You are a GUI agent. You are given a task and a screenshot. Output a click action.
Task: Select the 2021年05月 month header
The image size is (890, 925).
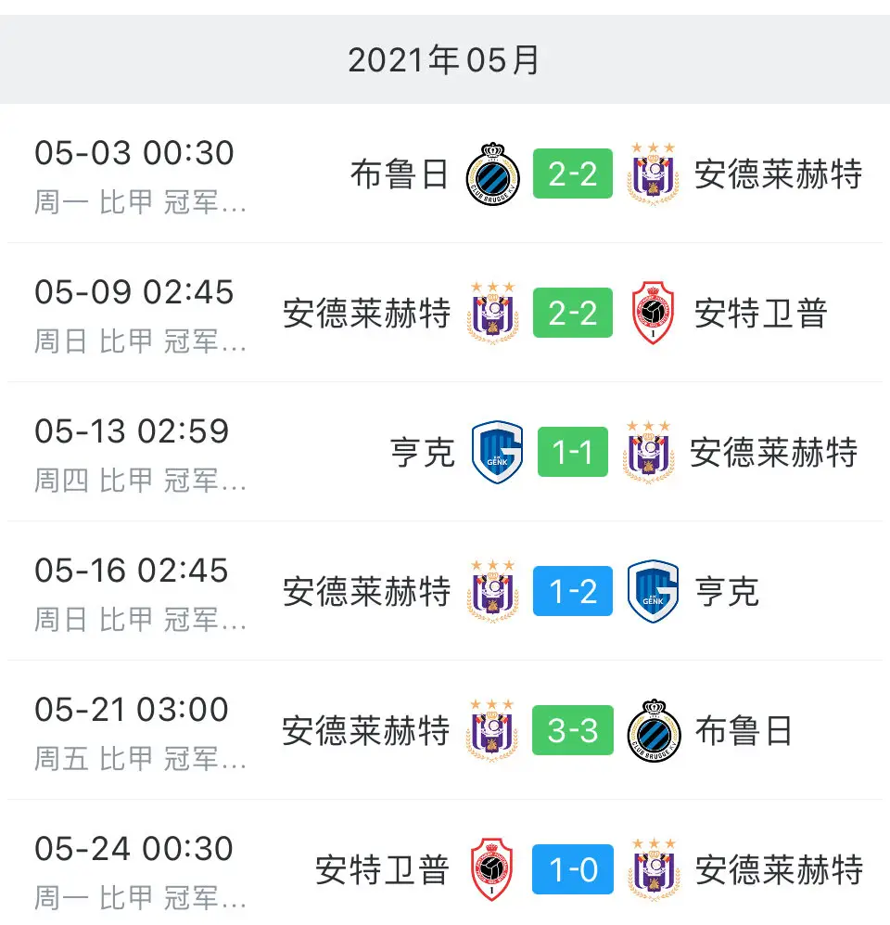coord(444,60)
